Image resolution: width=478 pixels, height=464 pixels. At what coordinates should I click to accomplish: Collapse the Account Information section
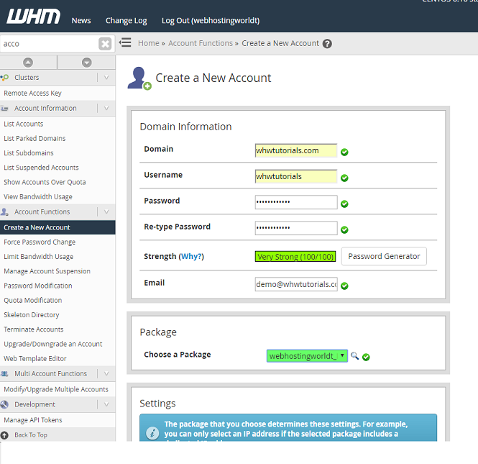pyautogui.click(x=106, y=109)
